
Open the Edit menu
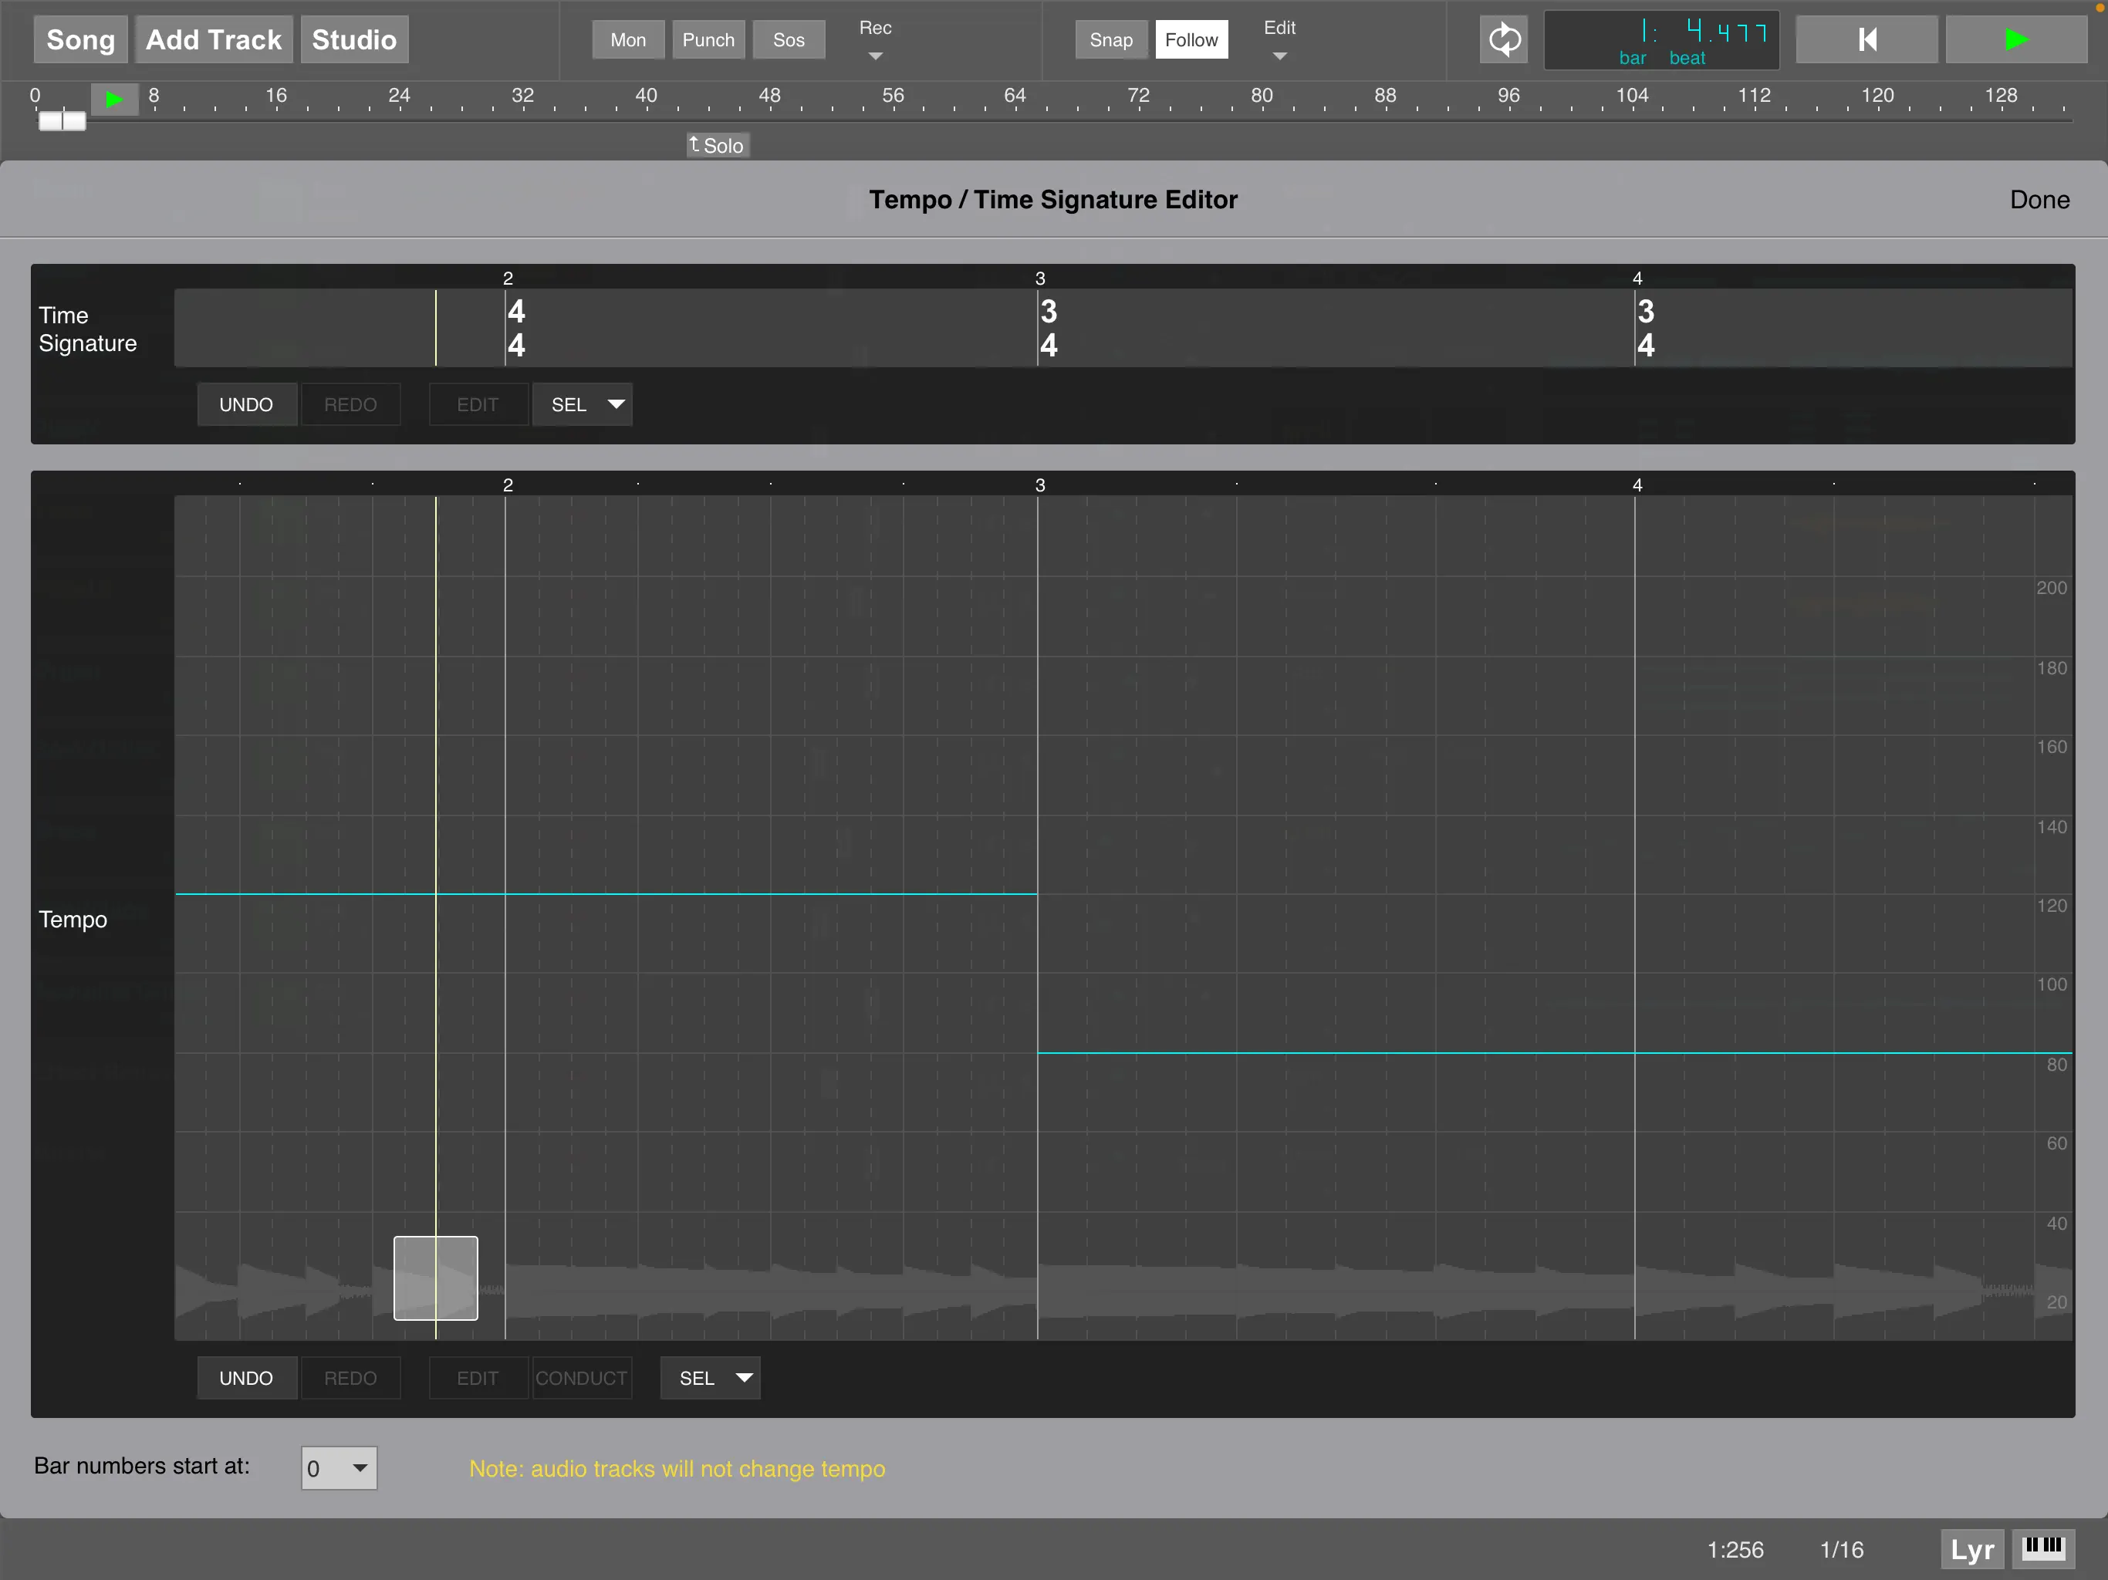pyautogui.click(x=1279, y=39)
